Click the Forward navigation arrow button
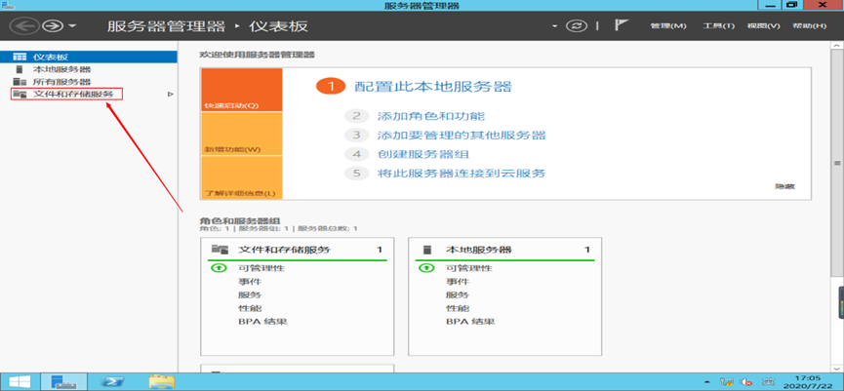 tap(53, 25)
